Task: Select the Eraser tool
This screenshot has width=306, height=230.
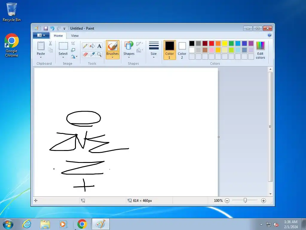Action: pos(85,54)
